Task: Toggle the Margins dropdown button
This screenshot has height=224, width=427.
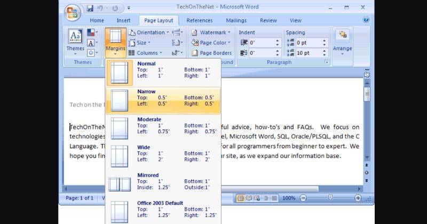Action: 115,43
